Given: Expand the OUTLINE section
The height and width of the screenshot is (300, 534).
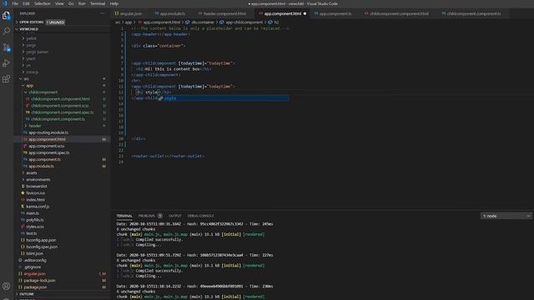Looking at the screenshot, I should click(x=26, y=294).
